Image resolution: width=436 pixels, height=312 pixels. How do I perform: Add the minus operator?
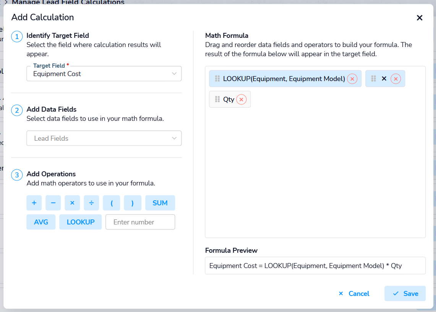[53, 203]
